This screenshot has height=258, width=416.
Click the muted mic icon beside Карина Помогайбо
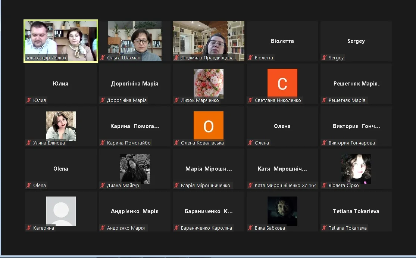tap(103, 143)
